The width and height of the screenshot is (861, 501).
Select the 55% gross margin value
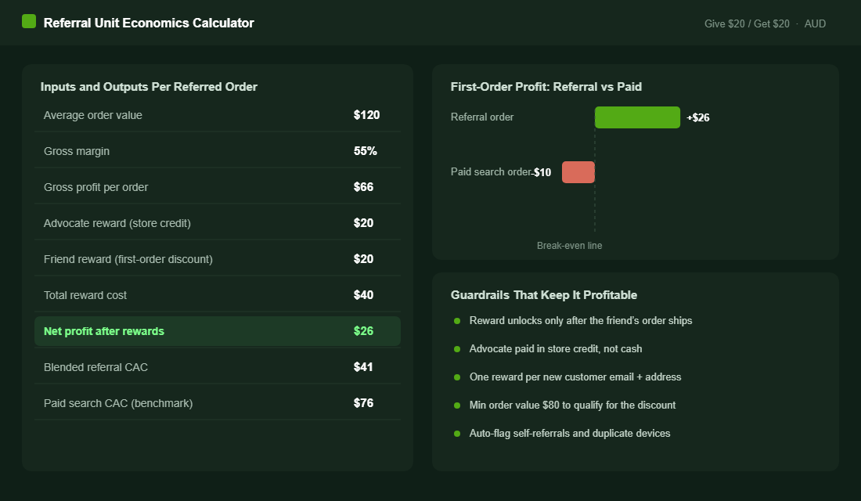[366, 151]
